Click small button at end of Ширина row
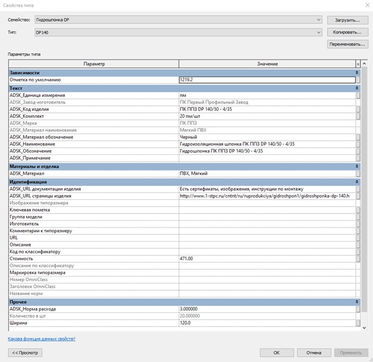 pos(358,323)
